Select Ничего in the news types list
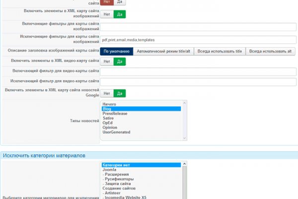Screen dimensions: 298x199 pyautogui.click(x=109, y=104)
